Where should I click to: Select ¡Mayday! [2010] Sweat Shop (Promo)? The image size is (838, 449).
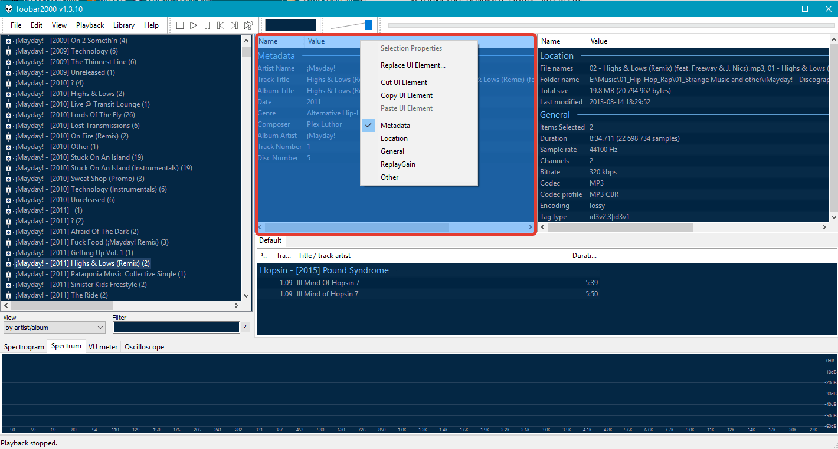(80, 179)
